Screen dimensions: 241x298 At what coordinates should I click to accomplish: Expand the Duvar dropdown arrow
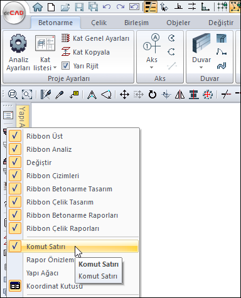[201, 68]
